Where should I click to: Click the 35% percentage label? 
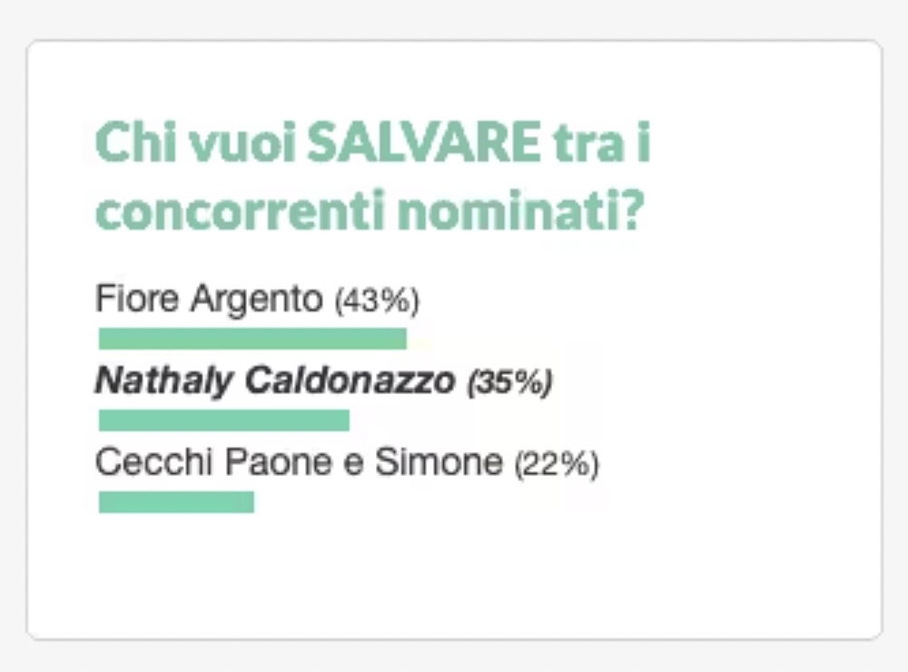point(510,382)
